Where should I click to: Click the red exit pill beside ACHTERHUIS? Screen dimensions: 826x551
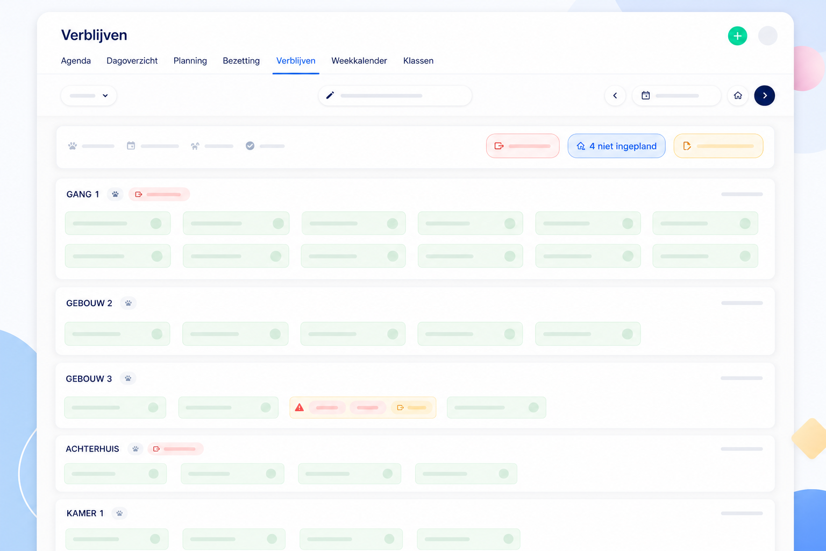point(176,449)
